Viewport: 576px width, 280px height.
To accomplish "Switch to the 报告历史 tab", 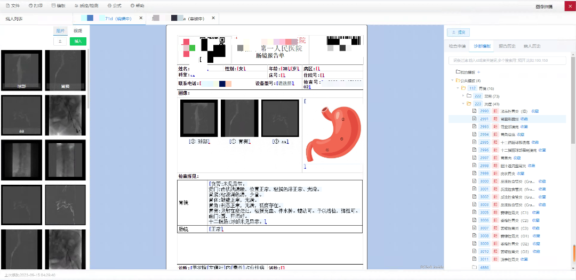I will [x=507, y=46].
